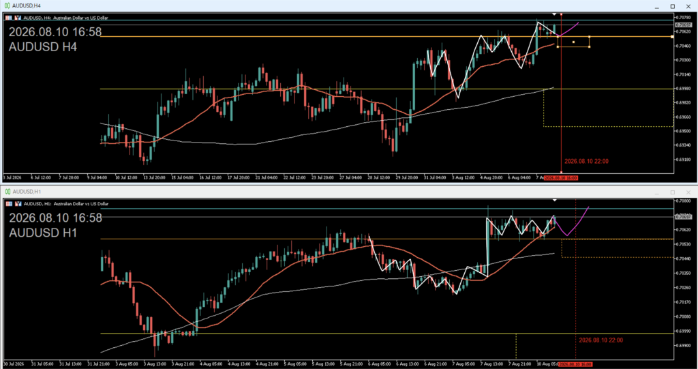Click the orange rectangle's bottom-left corner handle
Image resolution: width=698 pixels, height=369 pixels.
[x=558, y=46]
